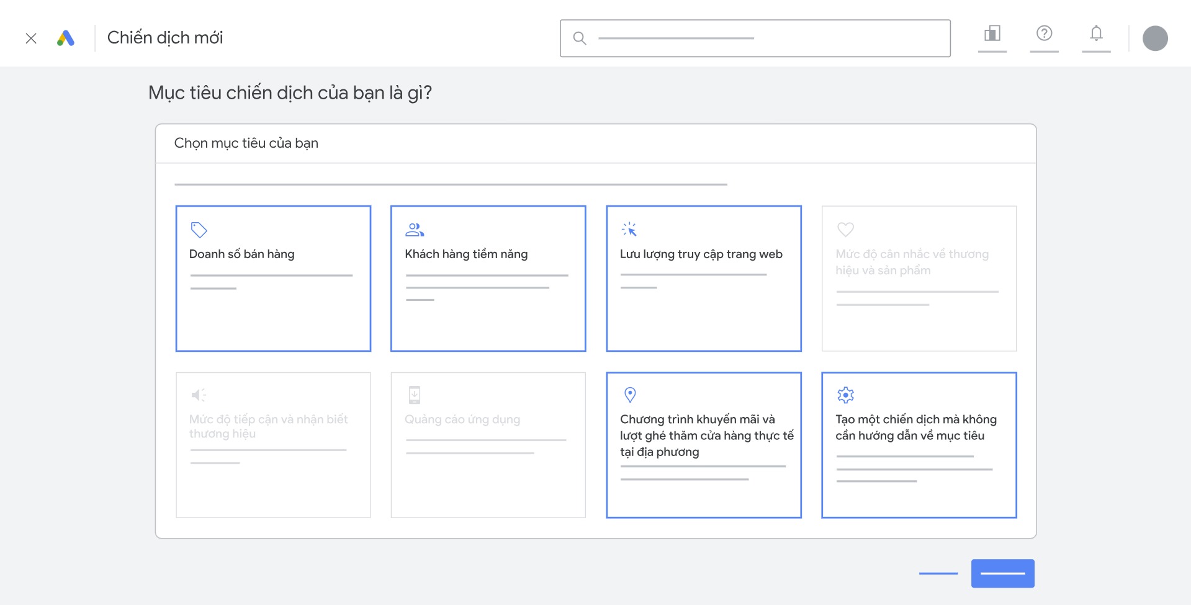Image resolution: width=1191 pixels, height=605 pixels.
Task: Click the cursor-click icon for web traffic
Action: click(629, 230)
